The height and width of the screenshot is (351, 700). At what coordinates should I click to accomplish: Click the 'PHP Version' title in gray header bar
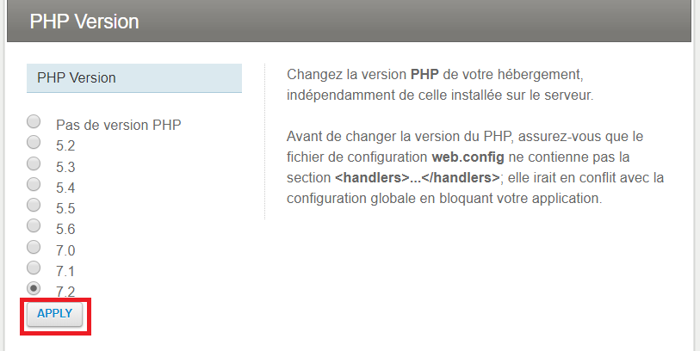[x=84, y=22]
